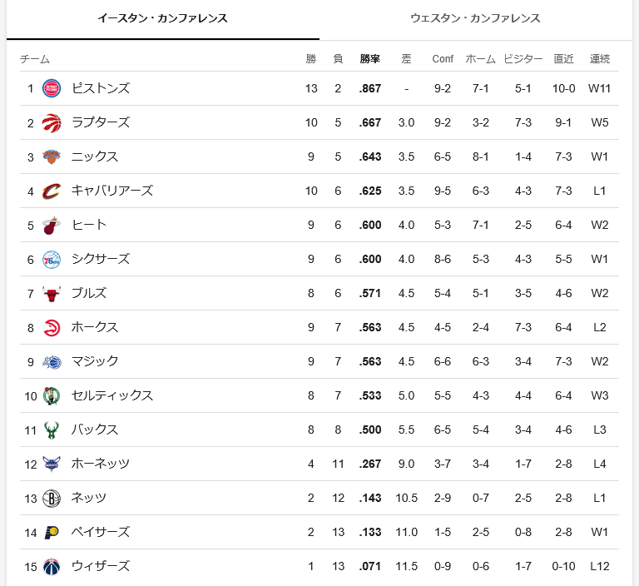The width and height of the screenshot is (639, 586).
Task: Click the Pistons team logo icon
Action: [x=52, y=88]
